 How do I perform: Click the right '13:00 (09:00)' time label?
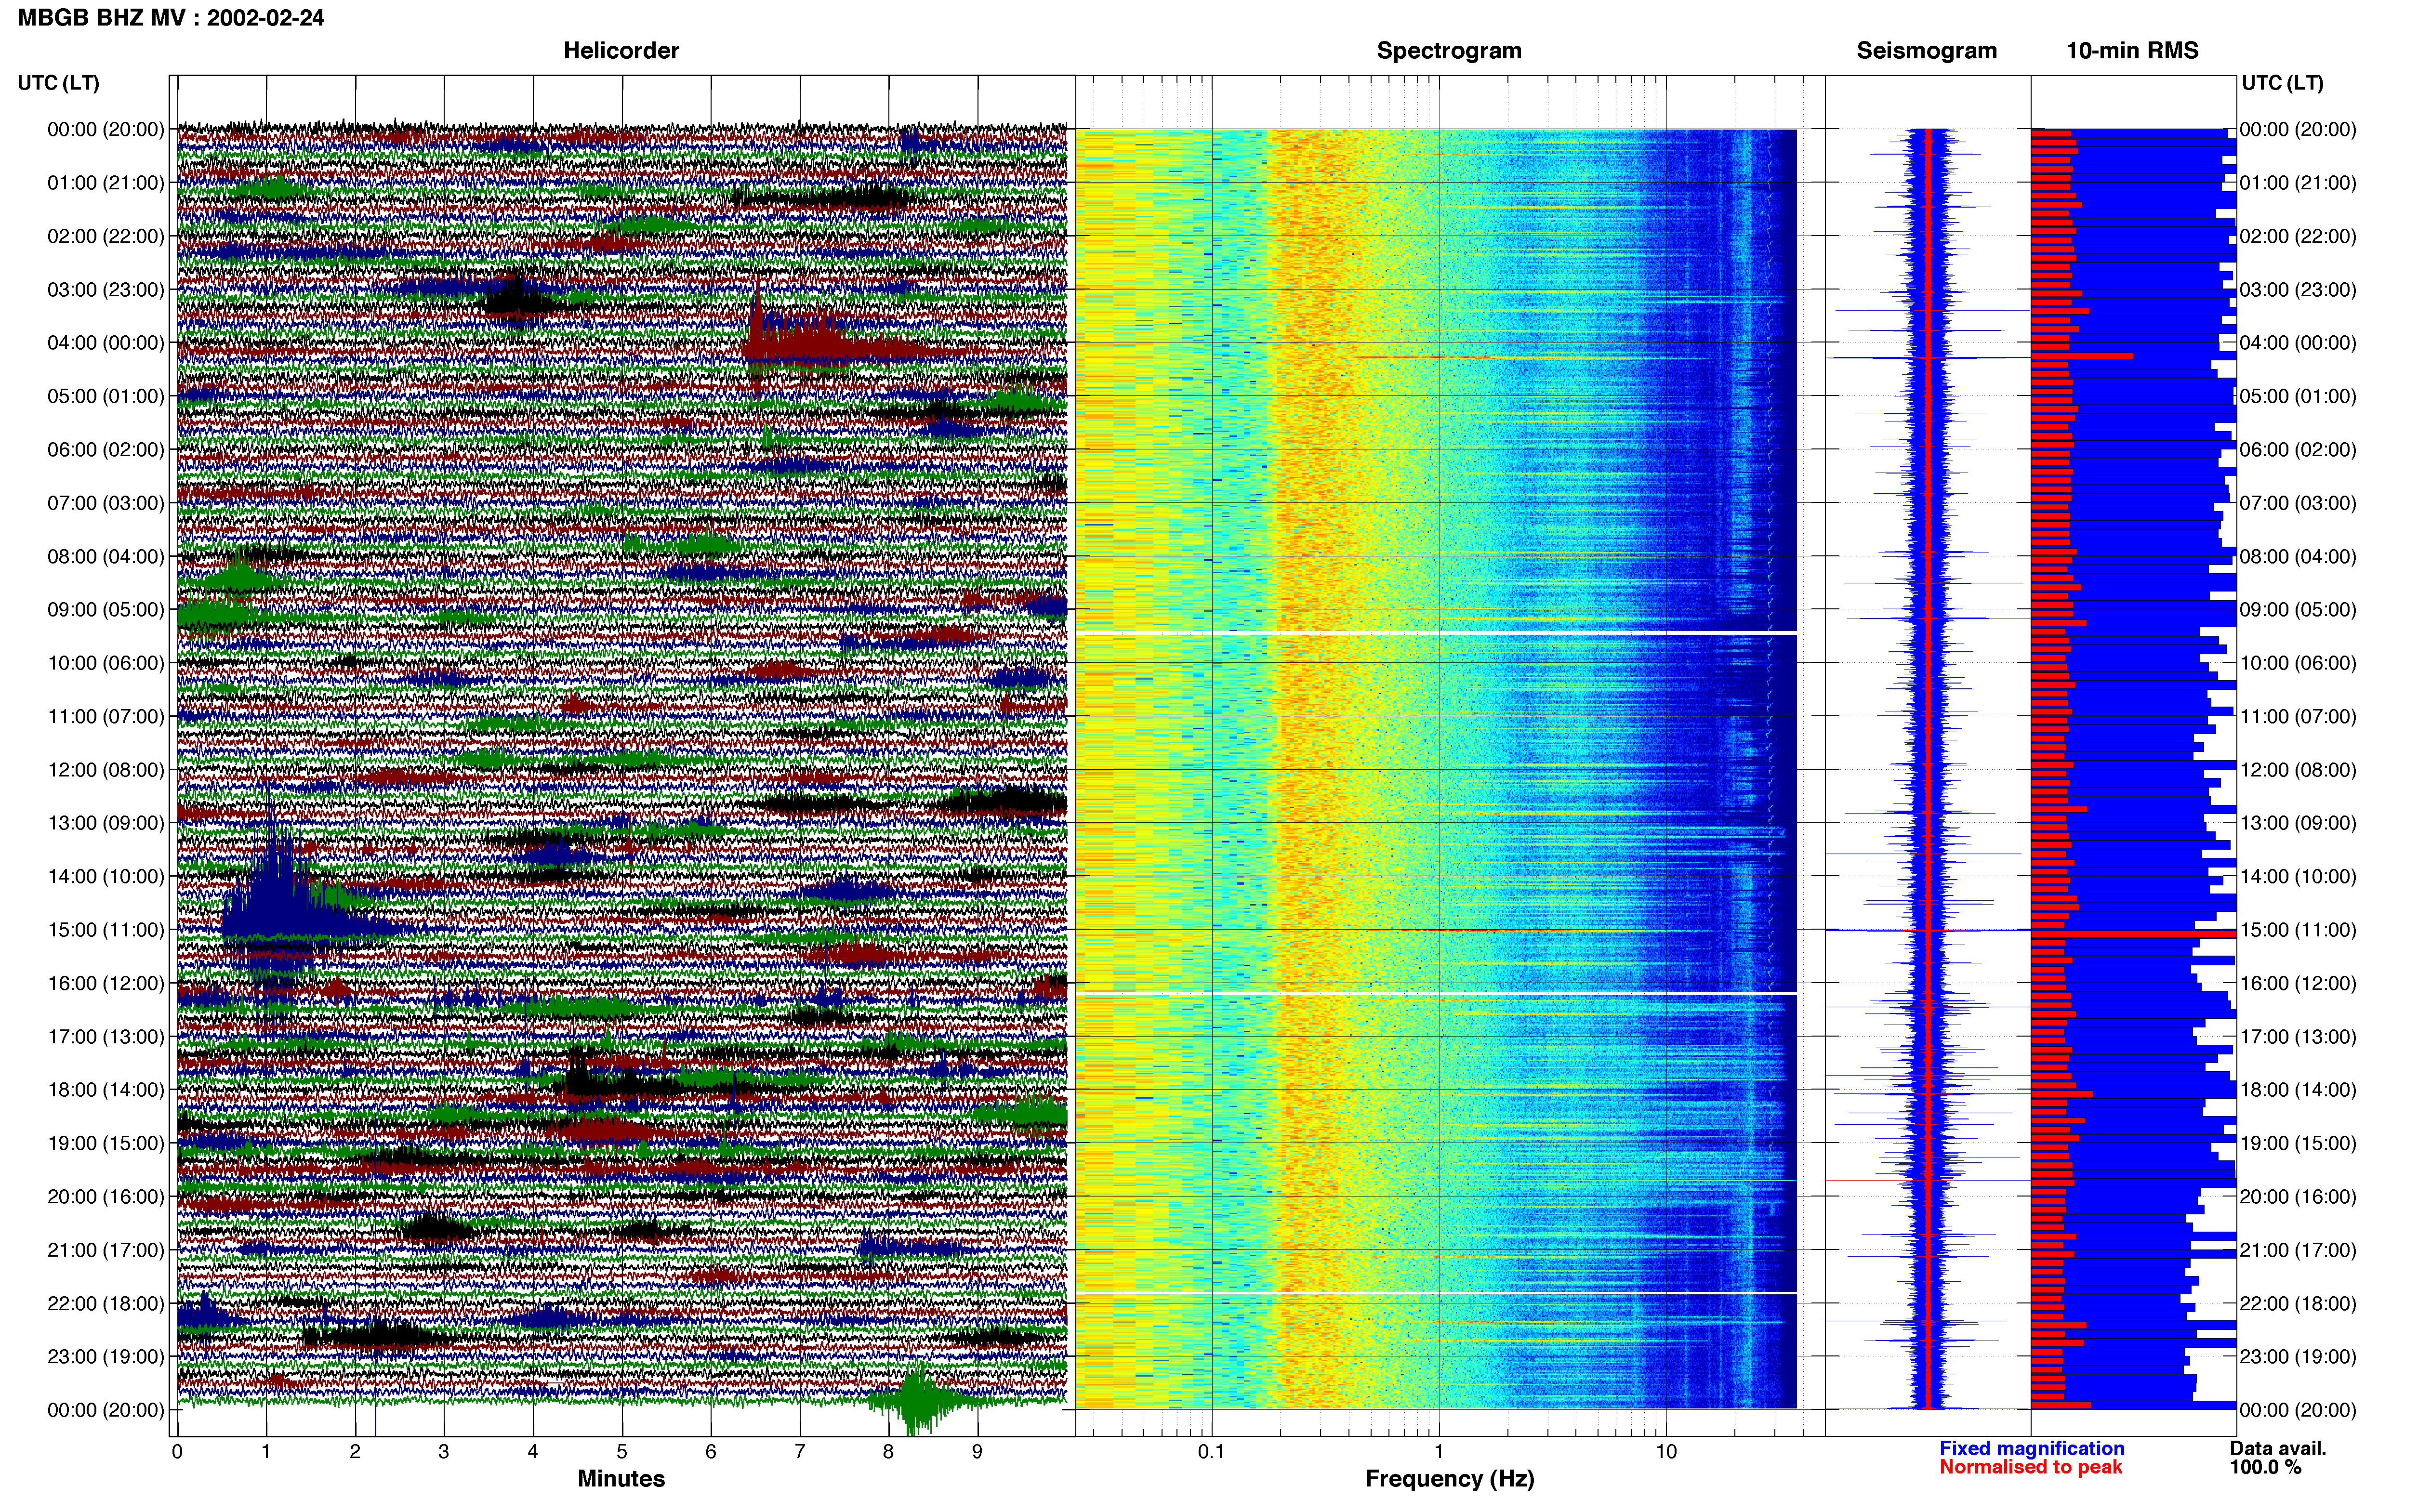2298,823
